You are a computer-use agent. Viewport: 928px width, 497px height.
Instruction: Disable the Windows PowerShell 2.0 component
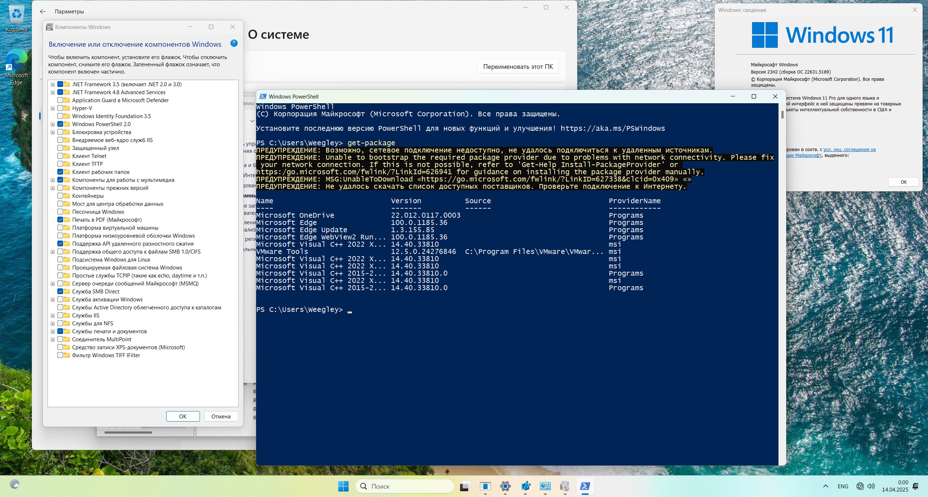pos(61,124)
